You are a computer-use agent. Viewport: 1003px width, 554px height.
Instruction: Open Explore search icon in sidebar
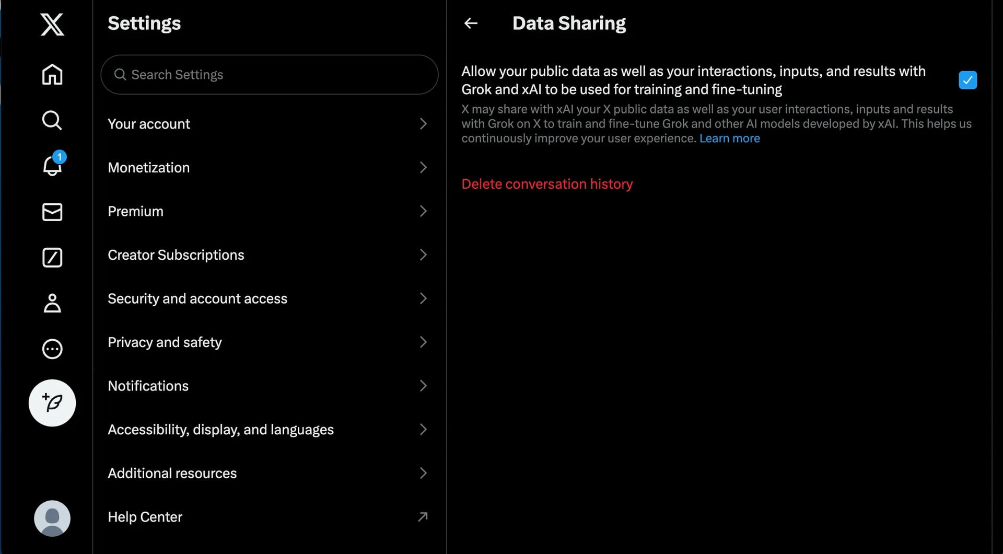pyautogui.click(x=52, y=120)
